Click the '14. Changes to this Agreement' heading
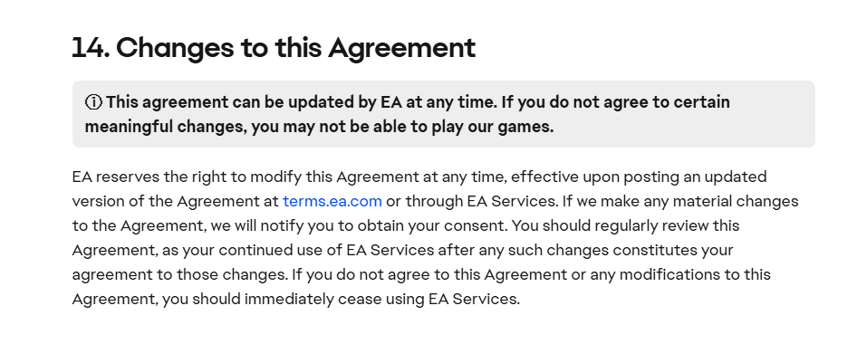Screen dimensions: 867x344 (274, 47)
